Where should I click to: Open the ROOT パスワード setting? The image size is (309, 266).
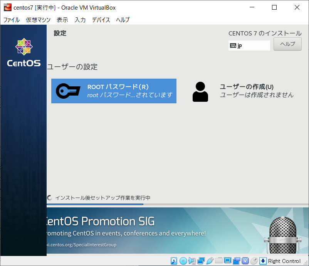114,91
